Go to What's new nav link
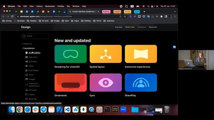 point(130,27)
